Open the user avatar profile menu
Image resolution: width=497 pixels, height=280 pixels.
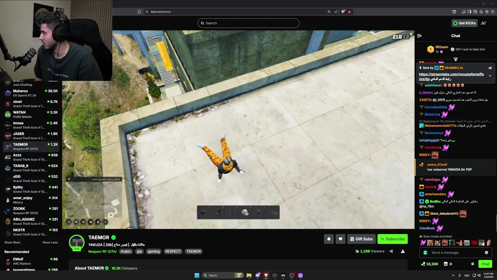(483, 23)
